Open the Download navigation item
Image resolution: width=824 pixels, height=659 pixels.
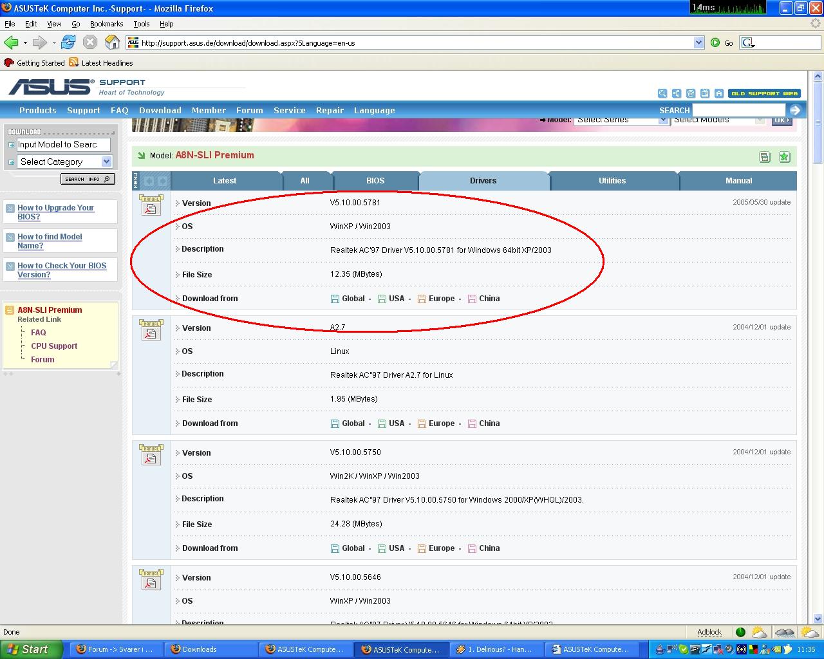click(160, 110)
